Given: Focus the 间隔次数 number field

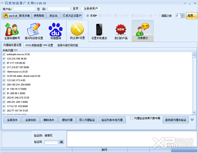Looking at the screenshot, I should 178,16.
